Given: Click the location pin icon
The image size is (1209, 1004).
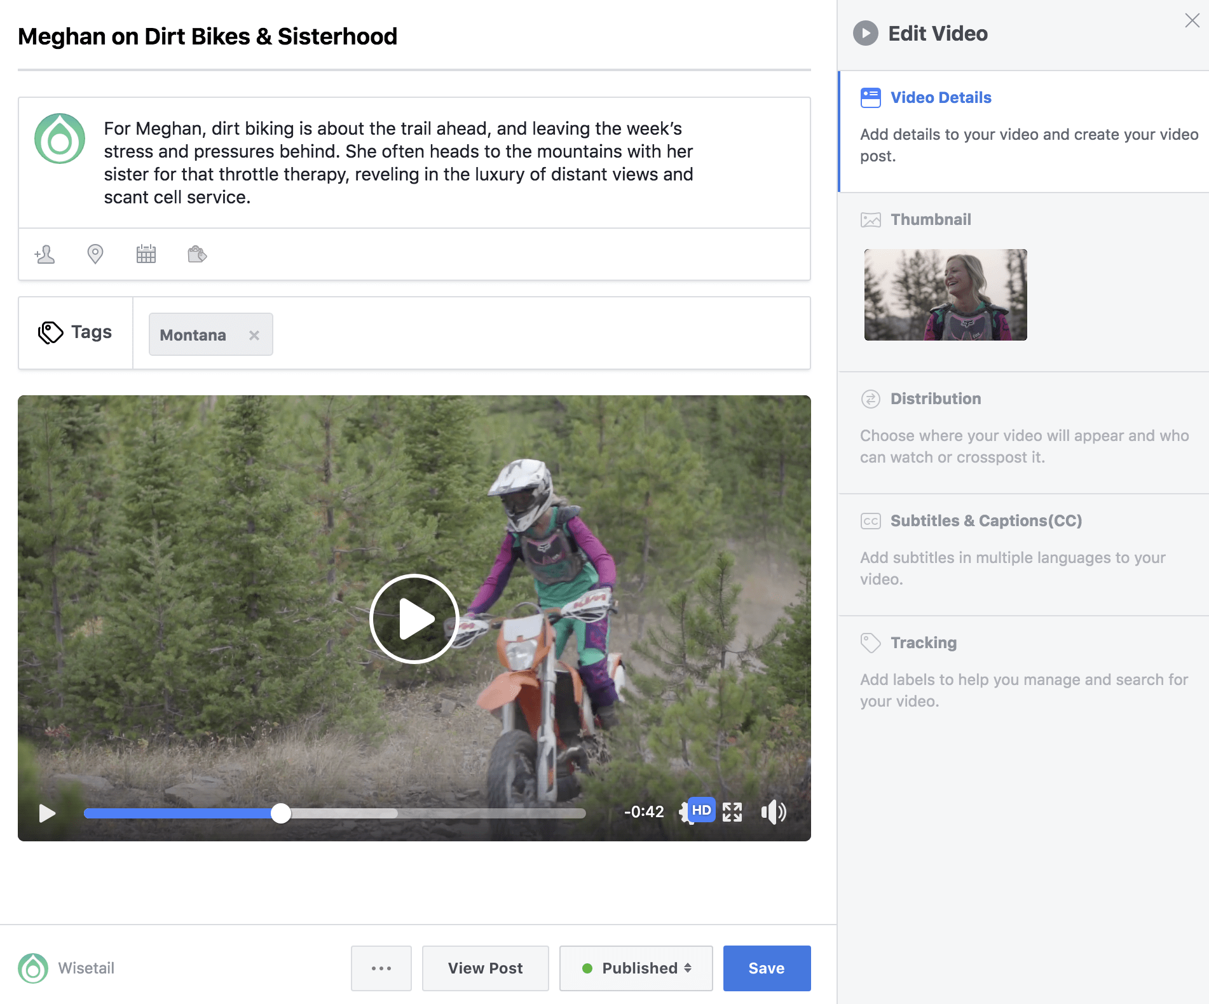Looking at the screenshot, I should [95, 254].
